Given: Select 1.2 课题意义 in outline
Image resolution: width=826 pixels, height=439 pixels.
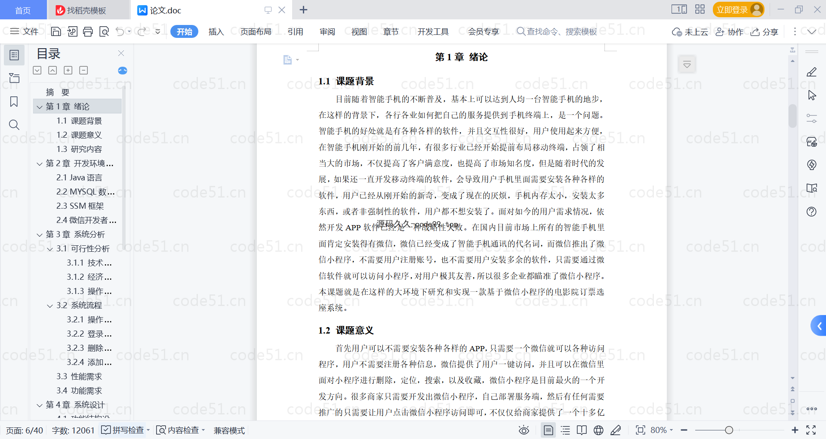Looking at the screenshot, I should 79,135.
